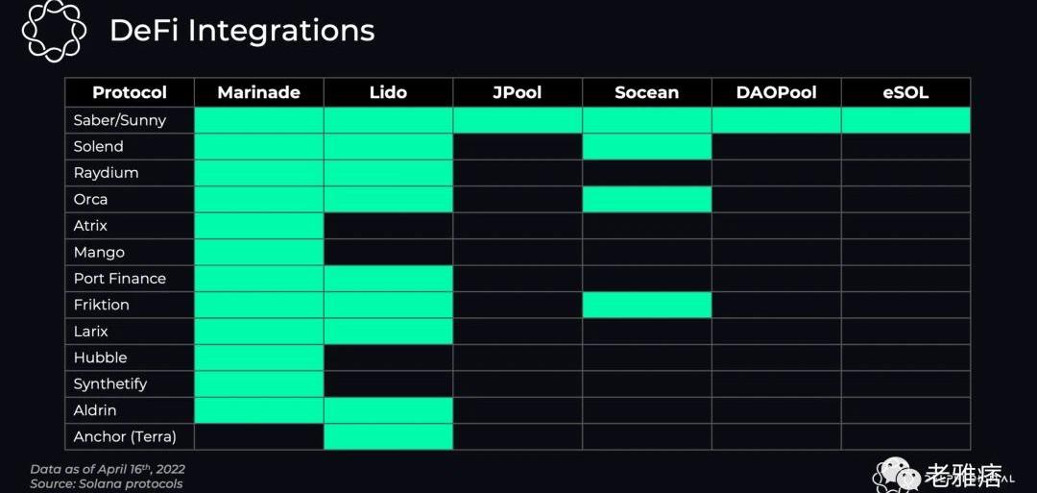The image size is (1037, 493).
Task: Click the green Saber/Sunny cell under eSOL
Action: click(904, 120)
